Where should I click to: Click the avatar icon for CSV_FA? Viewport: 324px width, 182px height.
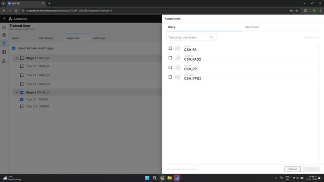[x=178, y=48]
